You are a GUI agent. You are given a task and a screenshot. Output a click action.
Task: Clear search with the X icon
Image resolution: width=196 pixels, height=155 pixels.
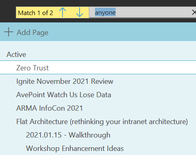click(x=194, y=13)
